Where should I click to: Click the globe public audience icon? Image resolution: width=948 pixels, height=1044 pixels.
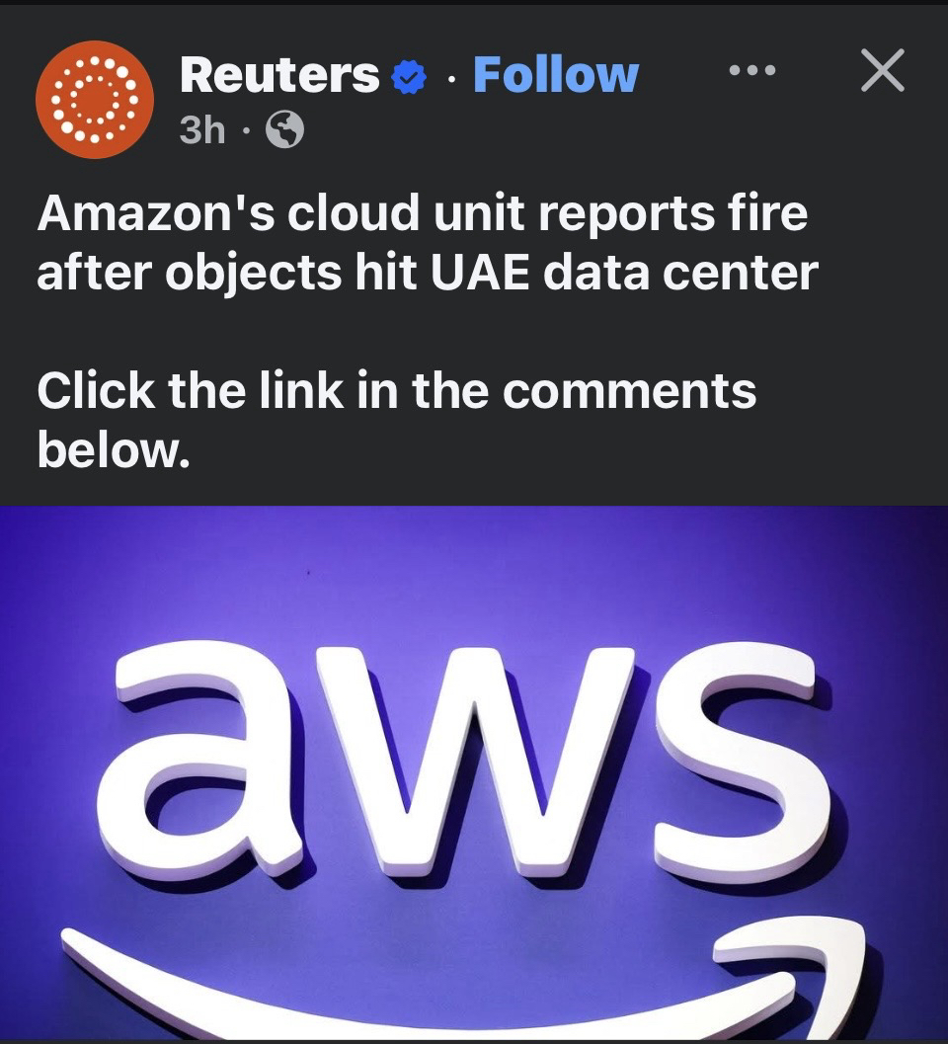point(285,129)
